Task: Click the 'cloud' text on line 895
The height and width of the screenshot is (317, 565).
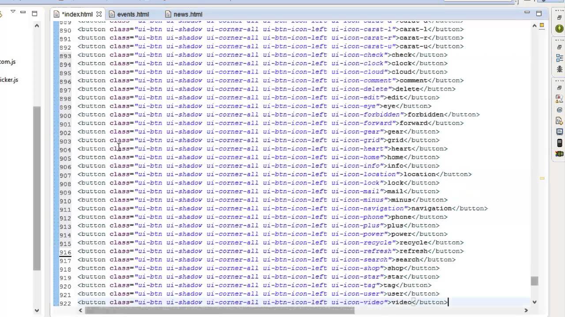Action: [401, 72]
